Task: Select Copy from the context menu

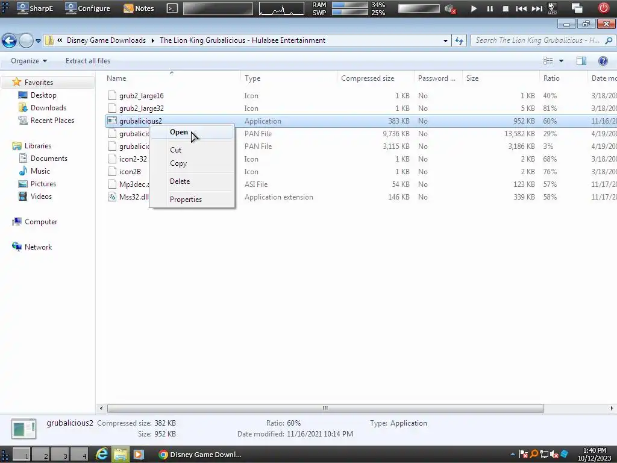Action: tap(192, 163)
